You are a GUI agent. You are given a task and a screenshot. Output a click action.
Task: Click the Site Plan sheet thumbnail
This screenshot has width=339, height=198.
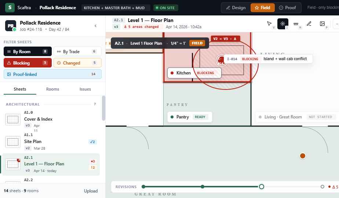[x=13, y=142]
